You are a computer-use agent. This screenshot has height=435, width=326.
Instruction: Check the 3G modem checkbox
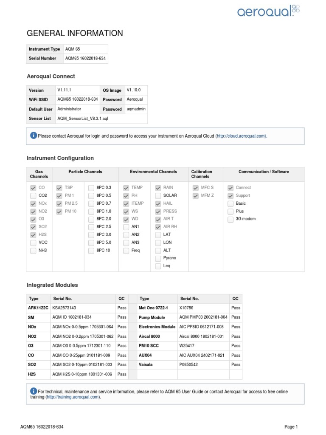coord(230,219)
